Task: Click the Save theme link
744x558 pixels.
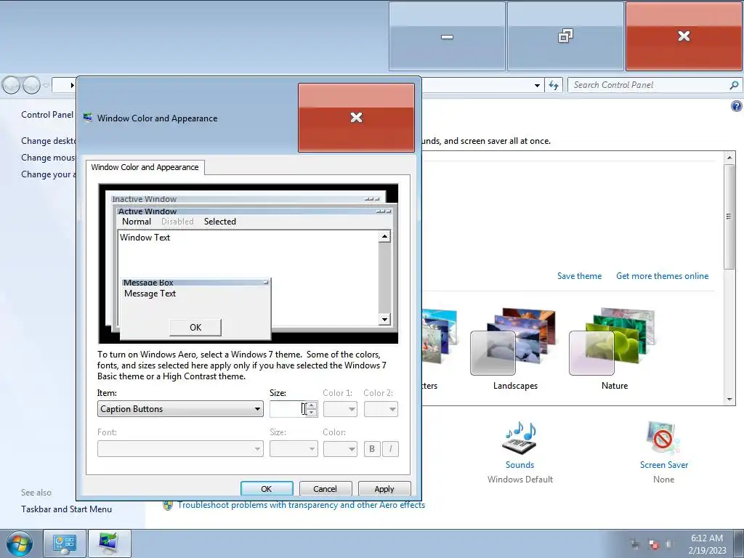Action: tap(579, 276)
